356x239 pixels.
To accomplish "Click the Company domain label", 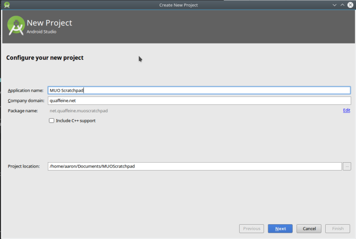I will click(x=26, y=101).
